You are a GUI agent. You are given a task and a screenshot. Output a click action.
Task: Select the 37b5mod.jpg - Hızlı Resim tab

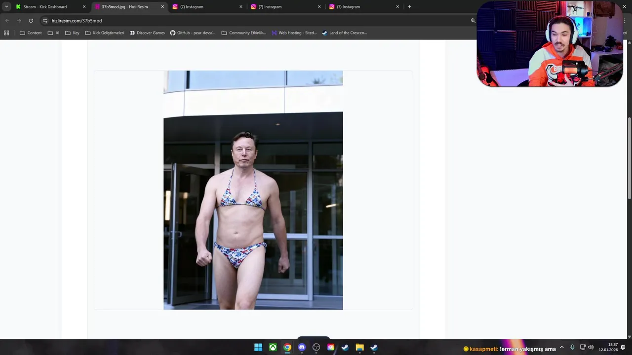(129, 7)
